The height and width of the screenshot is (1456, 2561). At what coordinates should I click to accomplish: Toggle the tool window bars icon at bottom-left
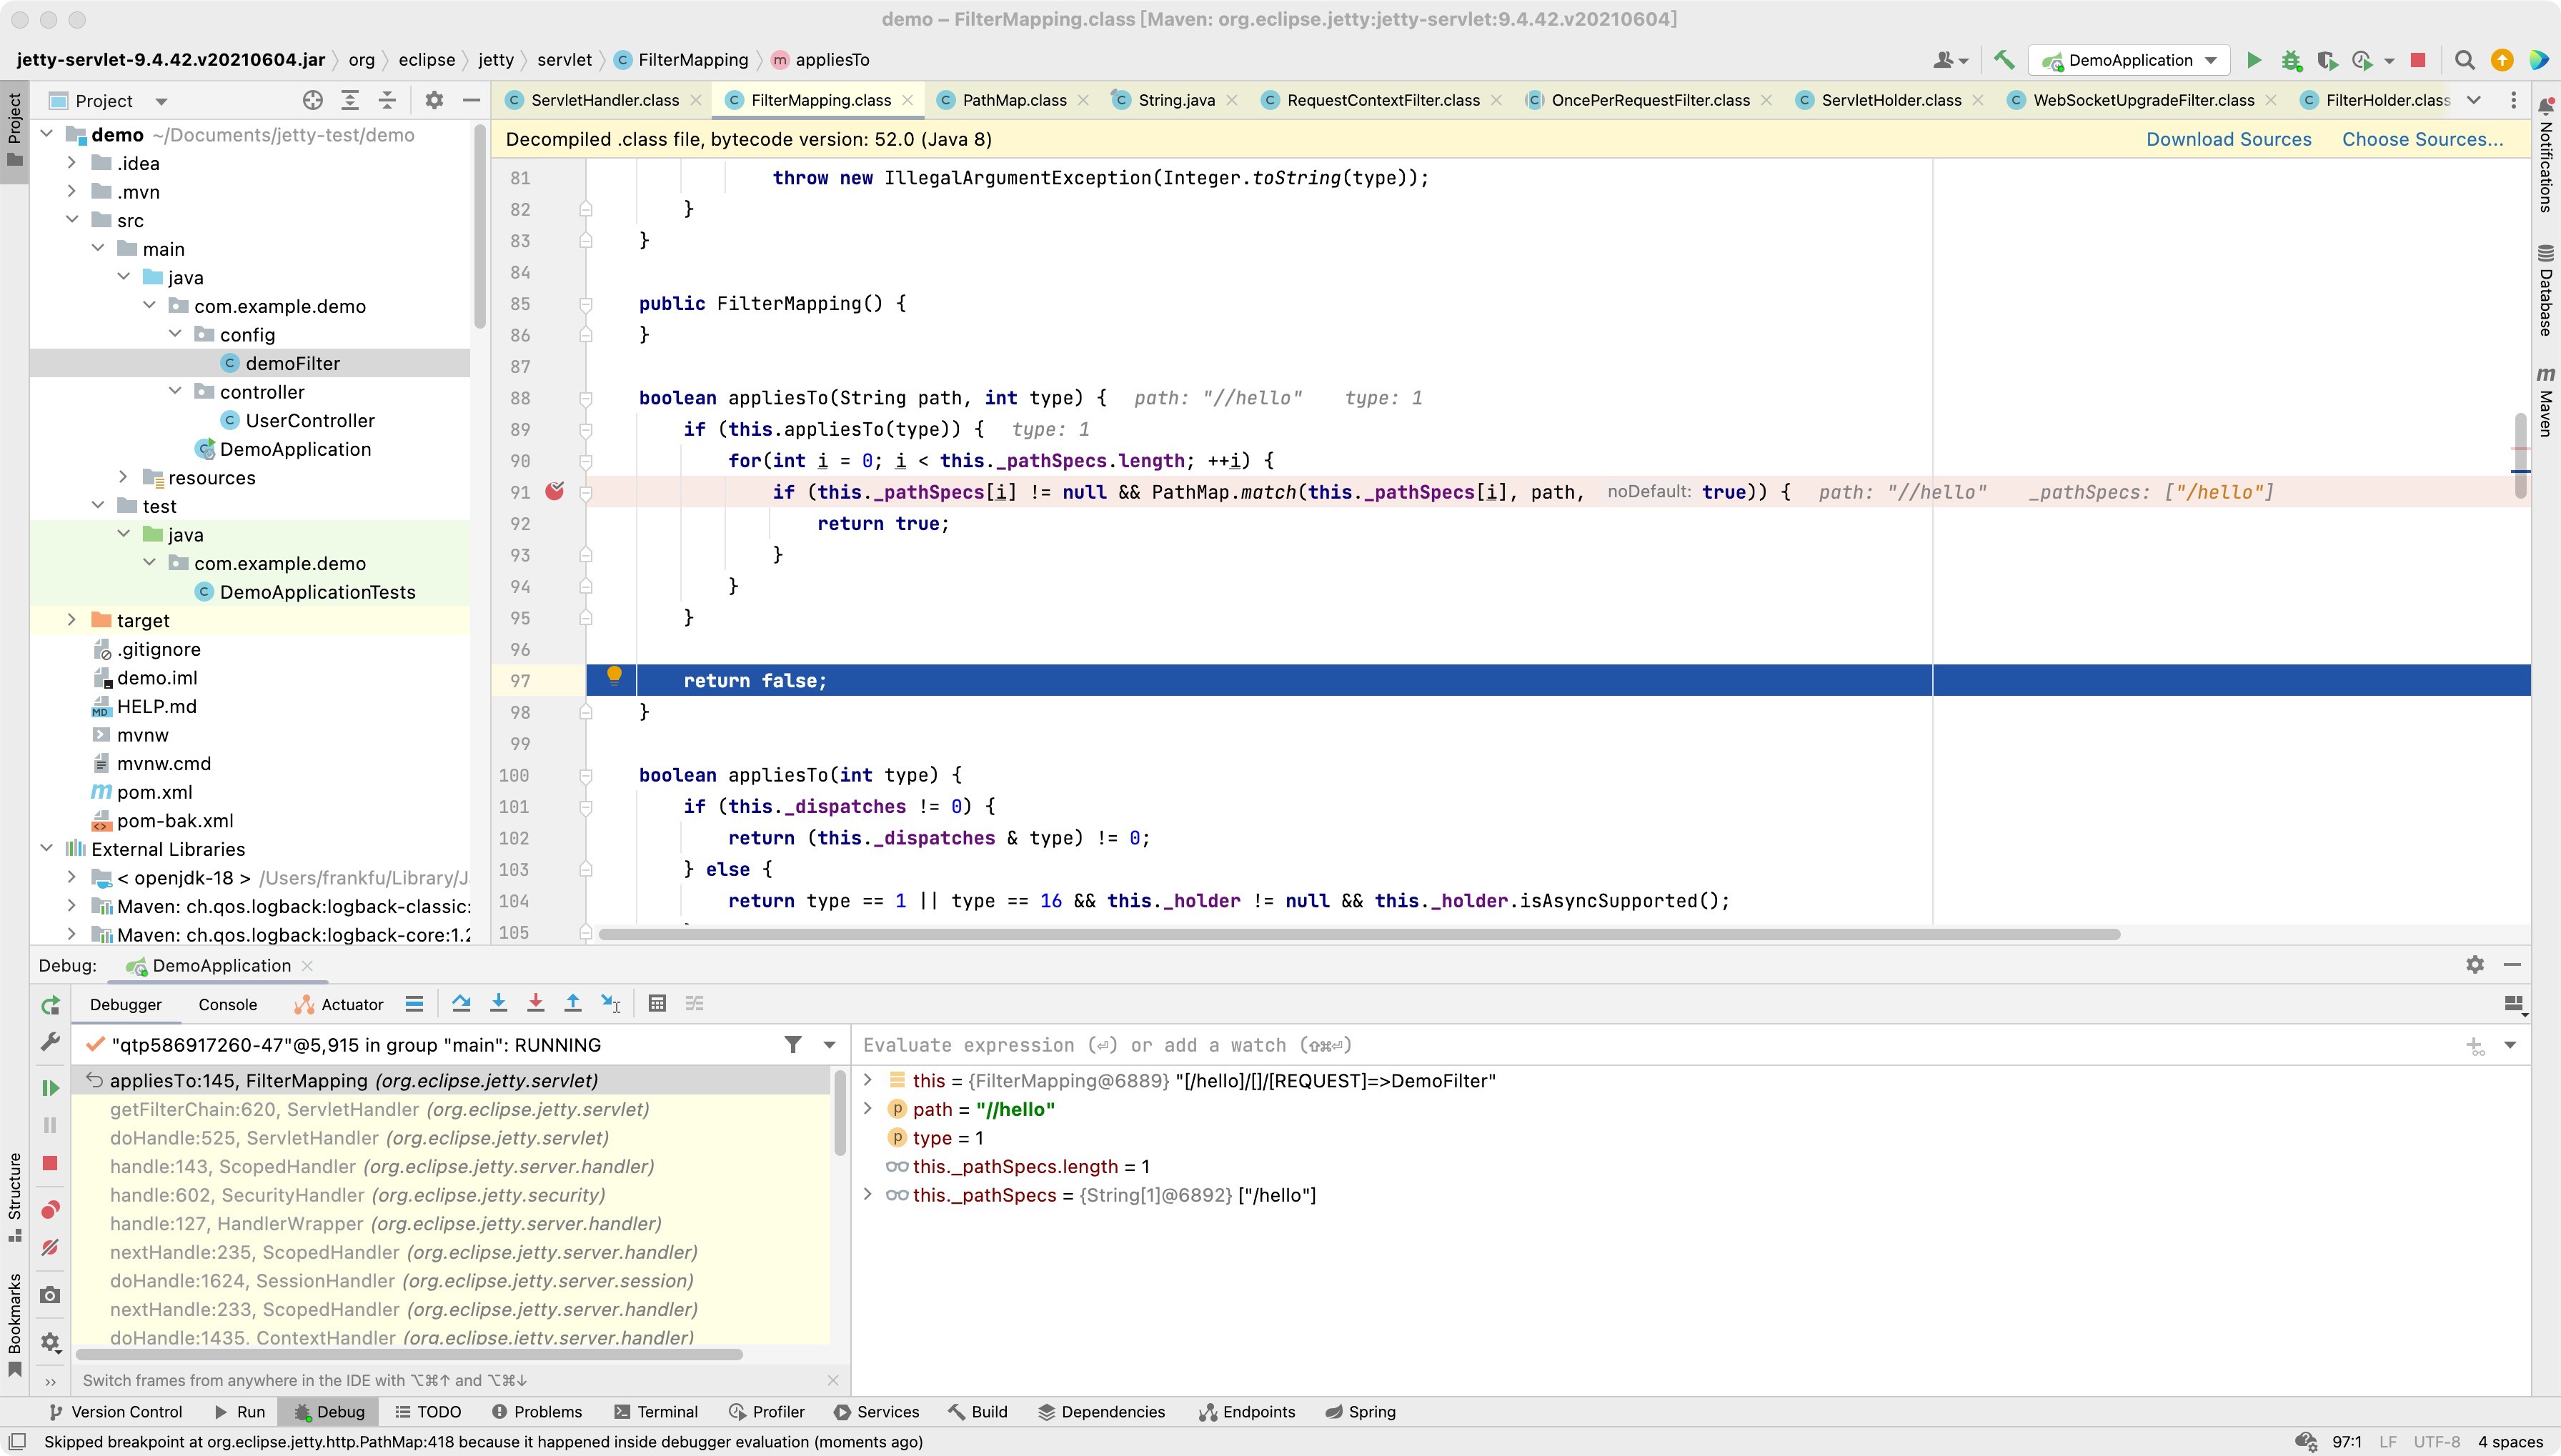16,1441
